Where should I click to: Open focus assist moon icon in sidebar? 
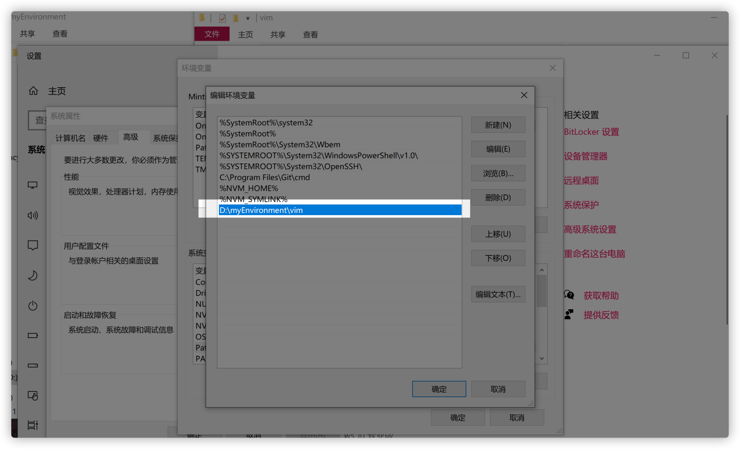tap(32, 275)
